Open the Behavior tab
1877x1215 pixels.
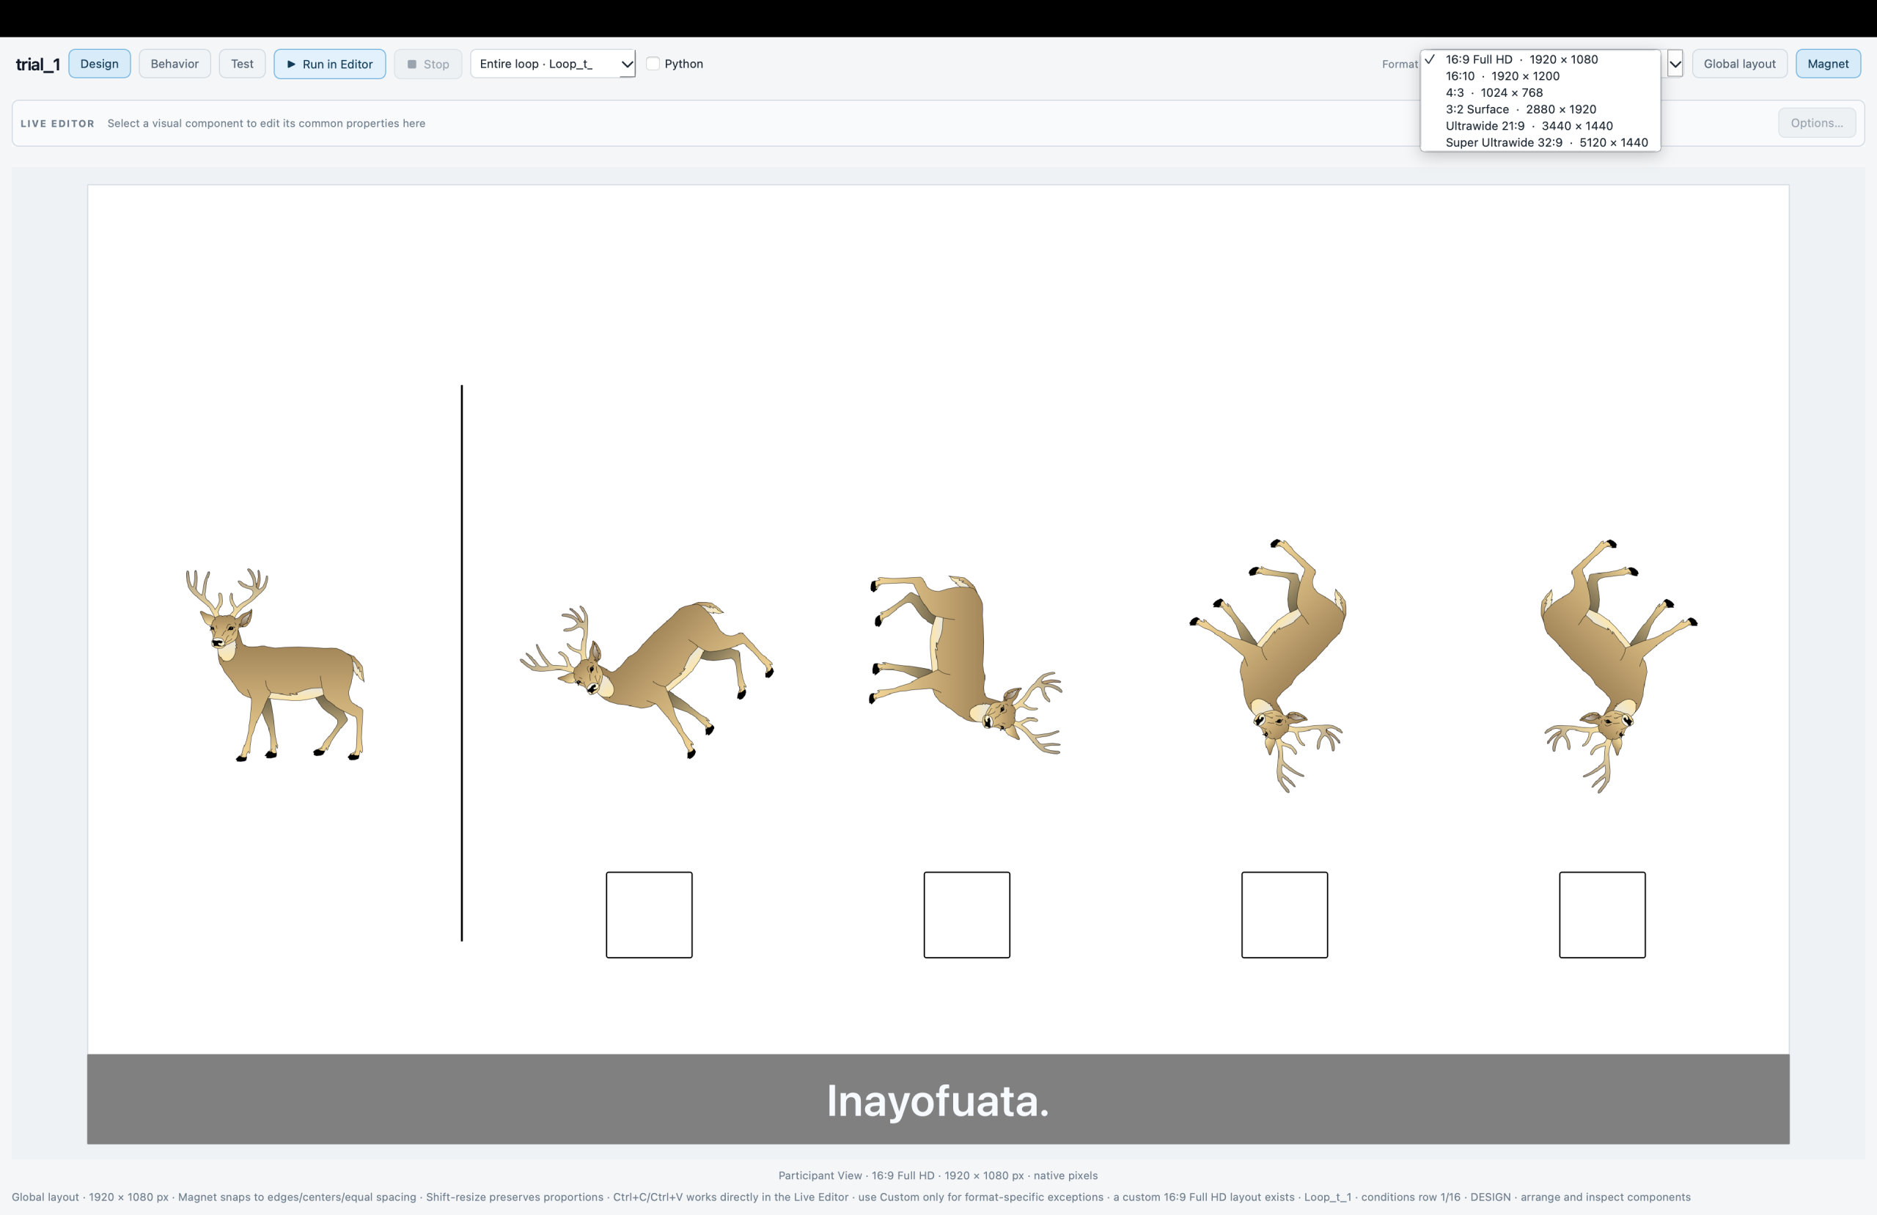click(175, 64)
